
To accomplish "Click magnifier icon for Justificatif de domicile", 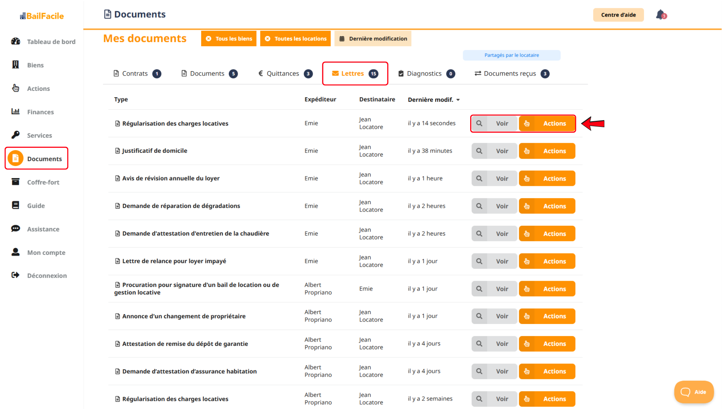I will coord(479,151).
